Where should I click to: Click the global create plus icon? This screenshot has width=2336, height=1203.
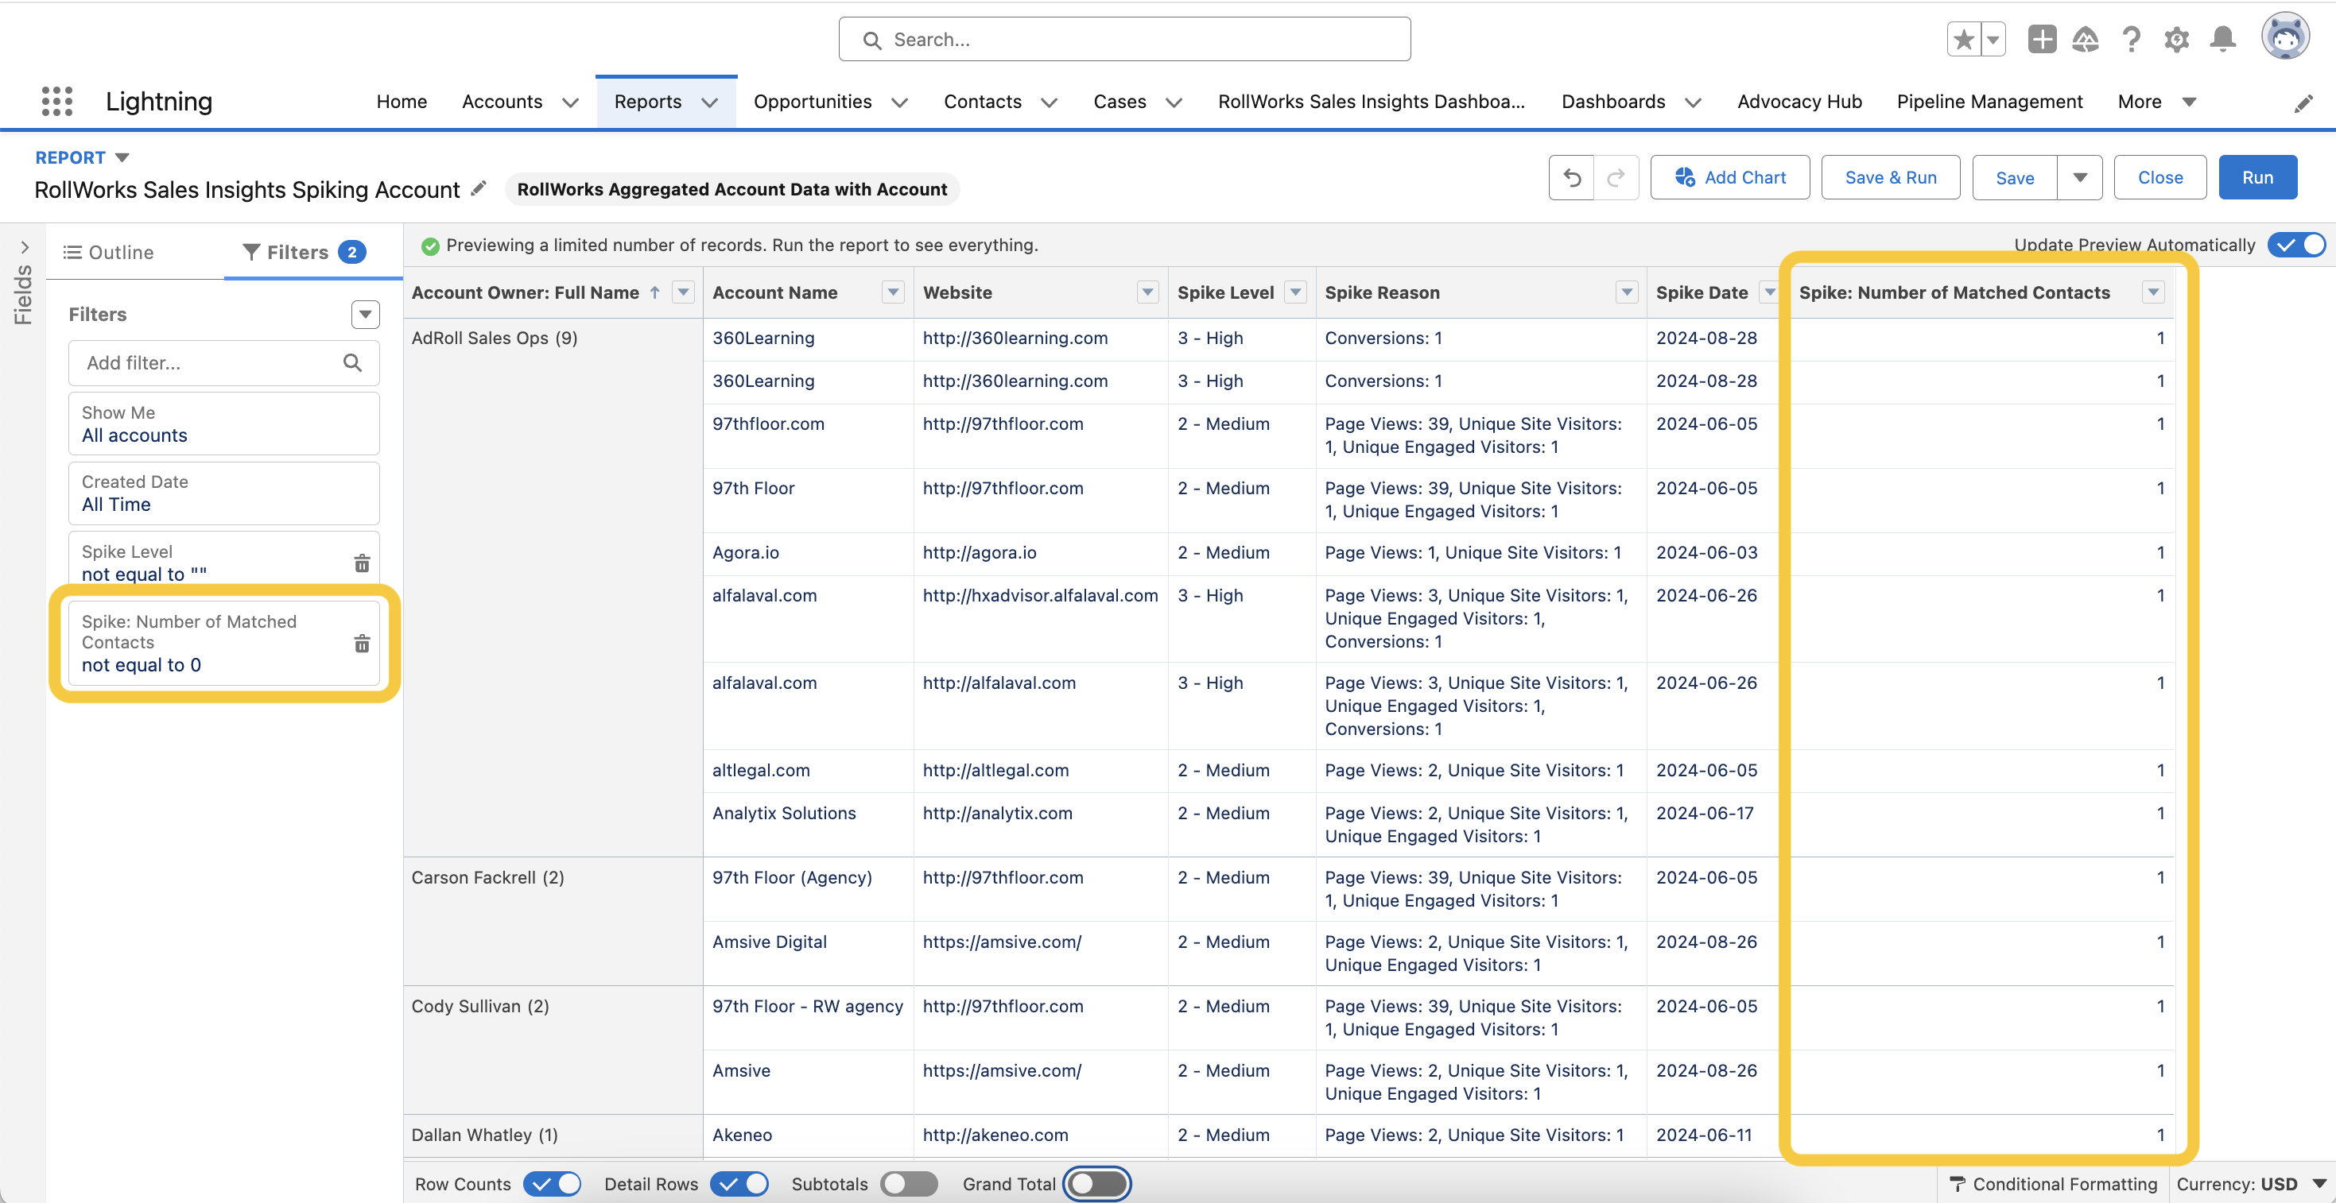click(2041, 39)
